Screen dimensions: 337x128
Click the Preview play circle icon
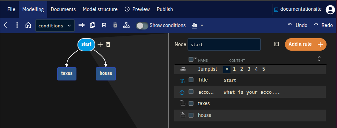[127, 9]
